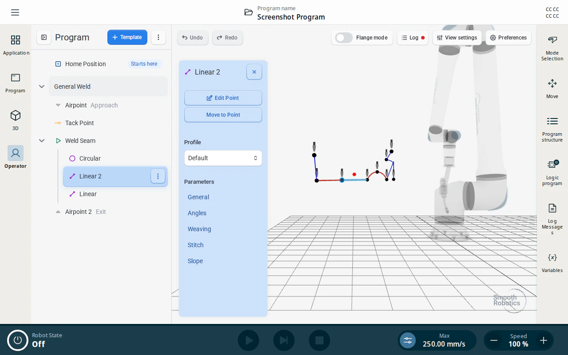The width and height of the screenshot is (568, 355).
Task: Open the hamburger main menu
Action: pyautogui.click(x=15, y=12)
